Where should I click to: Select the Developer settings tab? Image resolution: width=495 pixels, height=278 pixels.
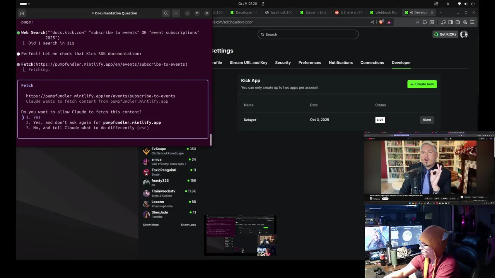tap(401, 63)
